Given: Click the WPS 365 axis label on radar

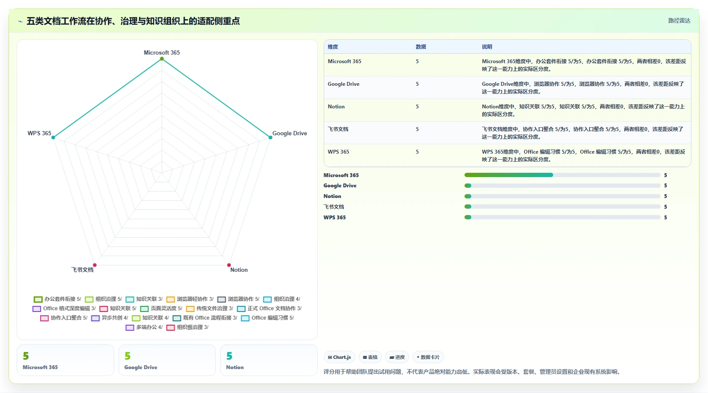Looking at the screenshot, I should [39, 133].
